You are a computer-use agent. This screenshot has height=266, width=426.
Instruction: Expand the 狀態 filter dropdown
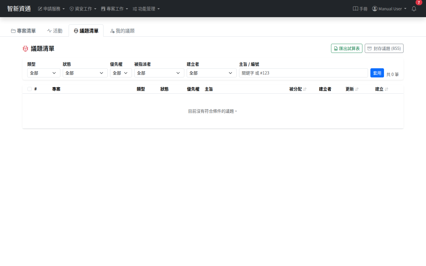click(85, 73)
